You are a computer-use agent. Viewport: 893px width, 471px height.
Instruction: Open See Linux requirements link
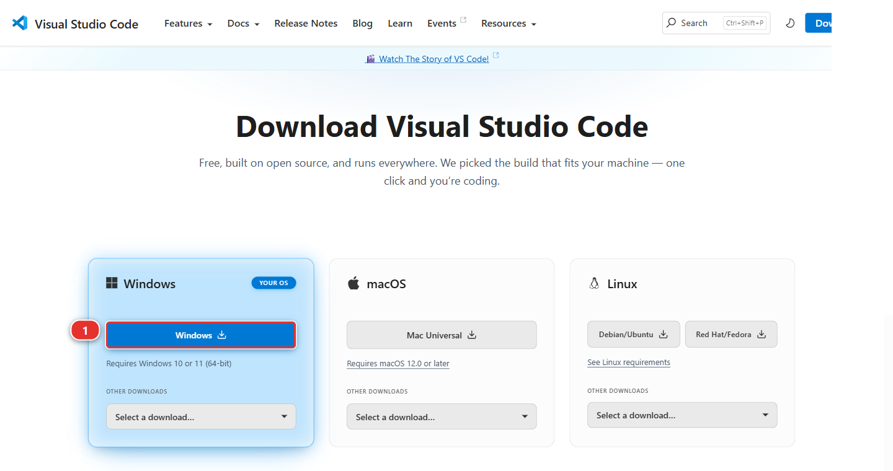[x=629, y=363]
